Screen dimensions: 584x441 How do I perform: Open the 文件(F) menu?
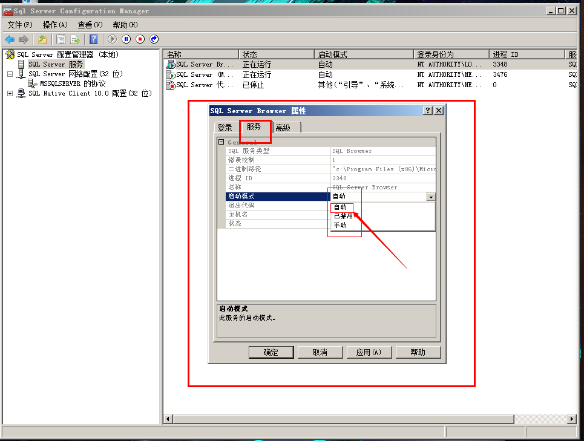pyautogui.click(x=20, y=25)
